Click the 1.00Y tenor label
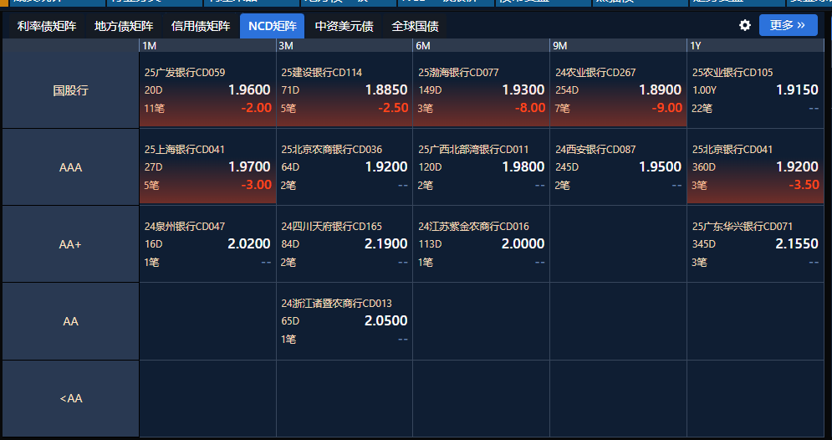This screenshot has width=832, height=440. coord(704,90)
